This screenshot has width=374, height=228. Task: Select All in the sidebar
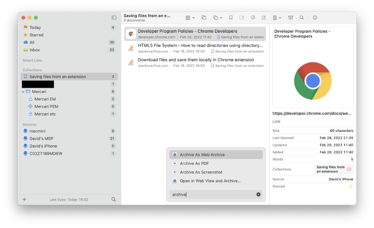69,42
